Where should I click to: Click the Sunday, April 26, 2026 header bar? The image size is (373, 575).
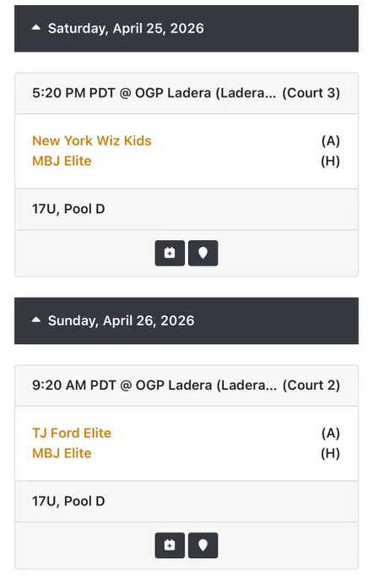coord(186,320)
